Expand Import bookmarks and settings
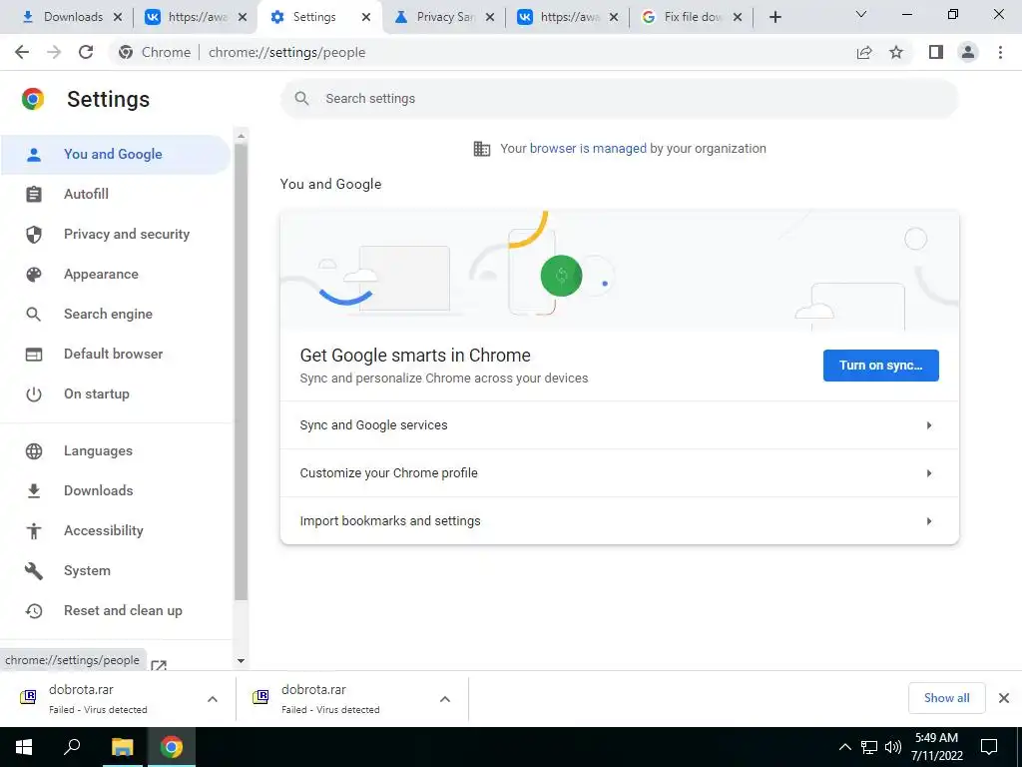The width and height of the screenshot is (1022, 767). 619,521
